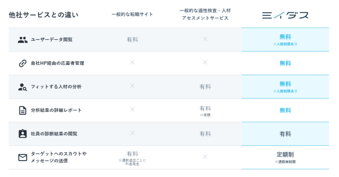Click the person-search icon beside フィットする人材の分析

pyautogui.click(x=22, y=87)
